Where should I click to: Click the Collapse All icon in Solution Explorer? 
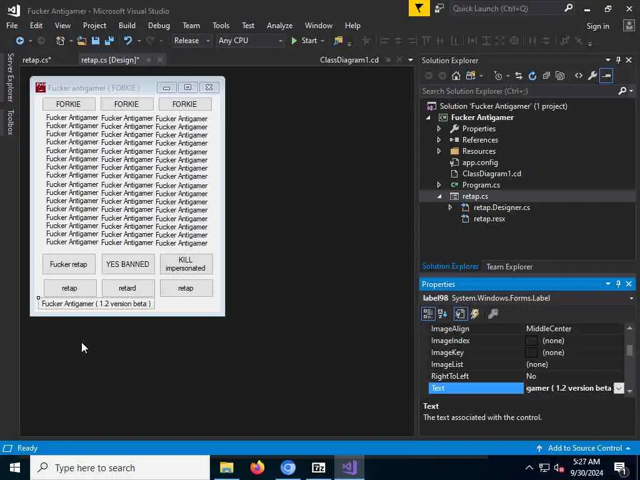[x=546, y=76]
